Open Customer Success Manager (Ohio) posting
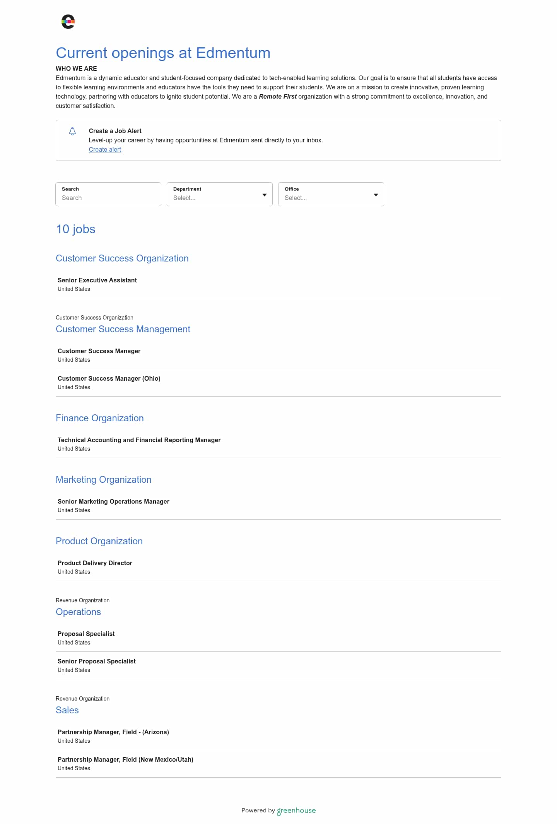This screenshot has width=557, height=824. (278, 383)
